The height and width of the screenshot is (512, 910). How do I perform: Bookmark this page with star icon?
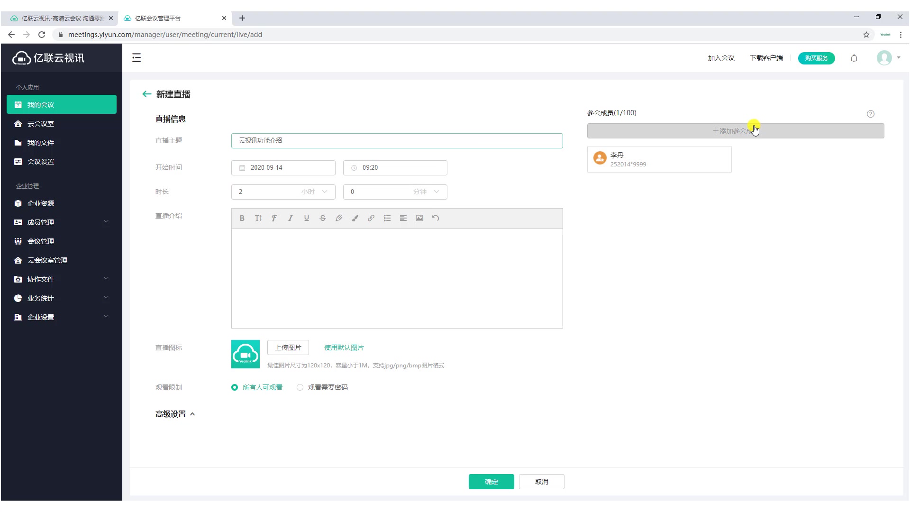(x=866, y=35)
